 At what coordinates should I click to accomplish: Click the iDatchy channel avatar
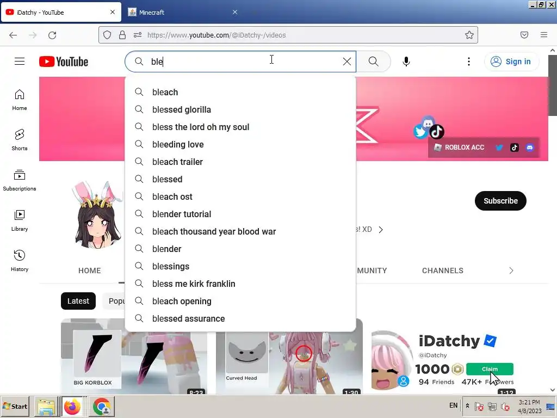[98, 215]
